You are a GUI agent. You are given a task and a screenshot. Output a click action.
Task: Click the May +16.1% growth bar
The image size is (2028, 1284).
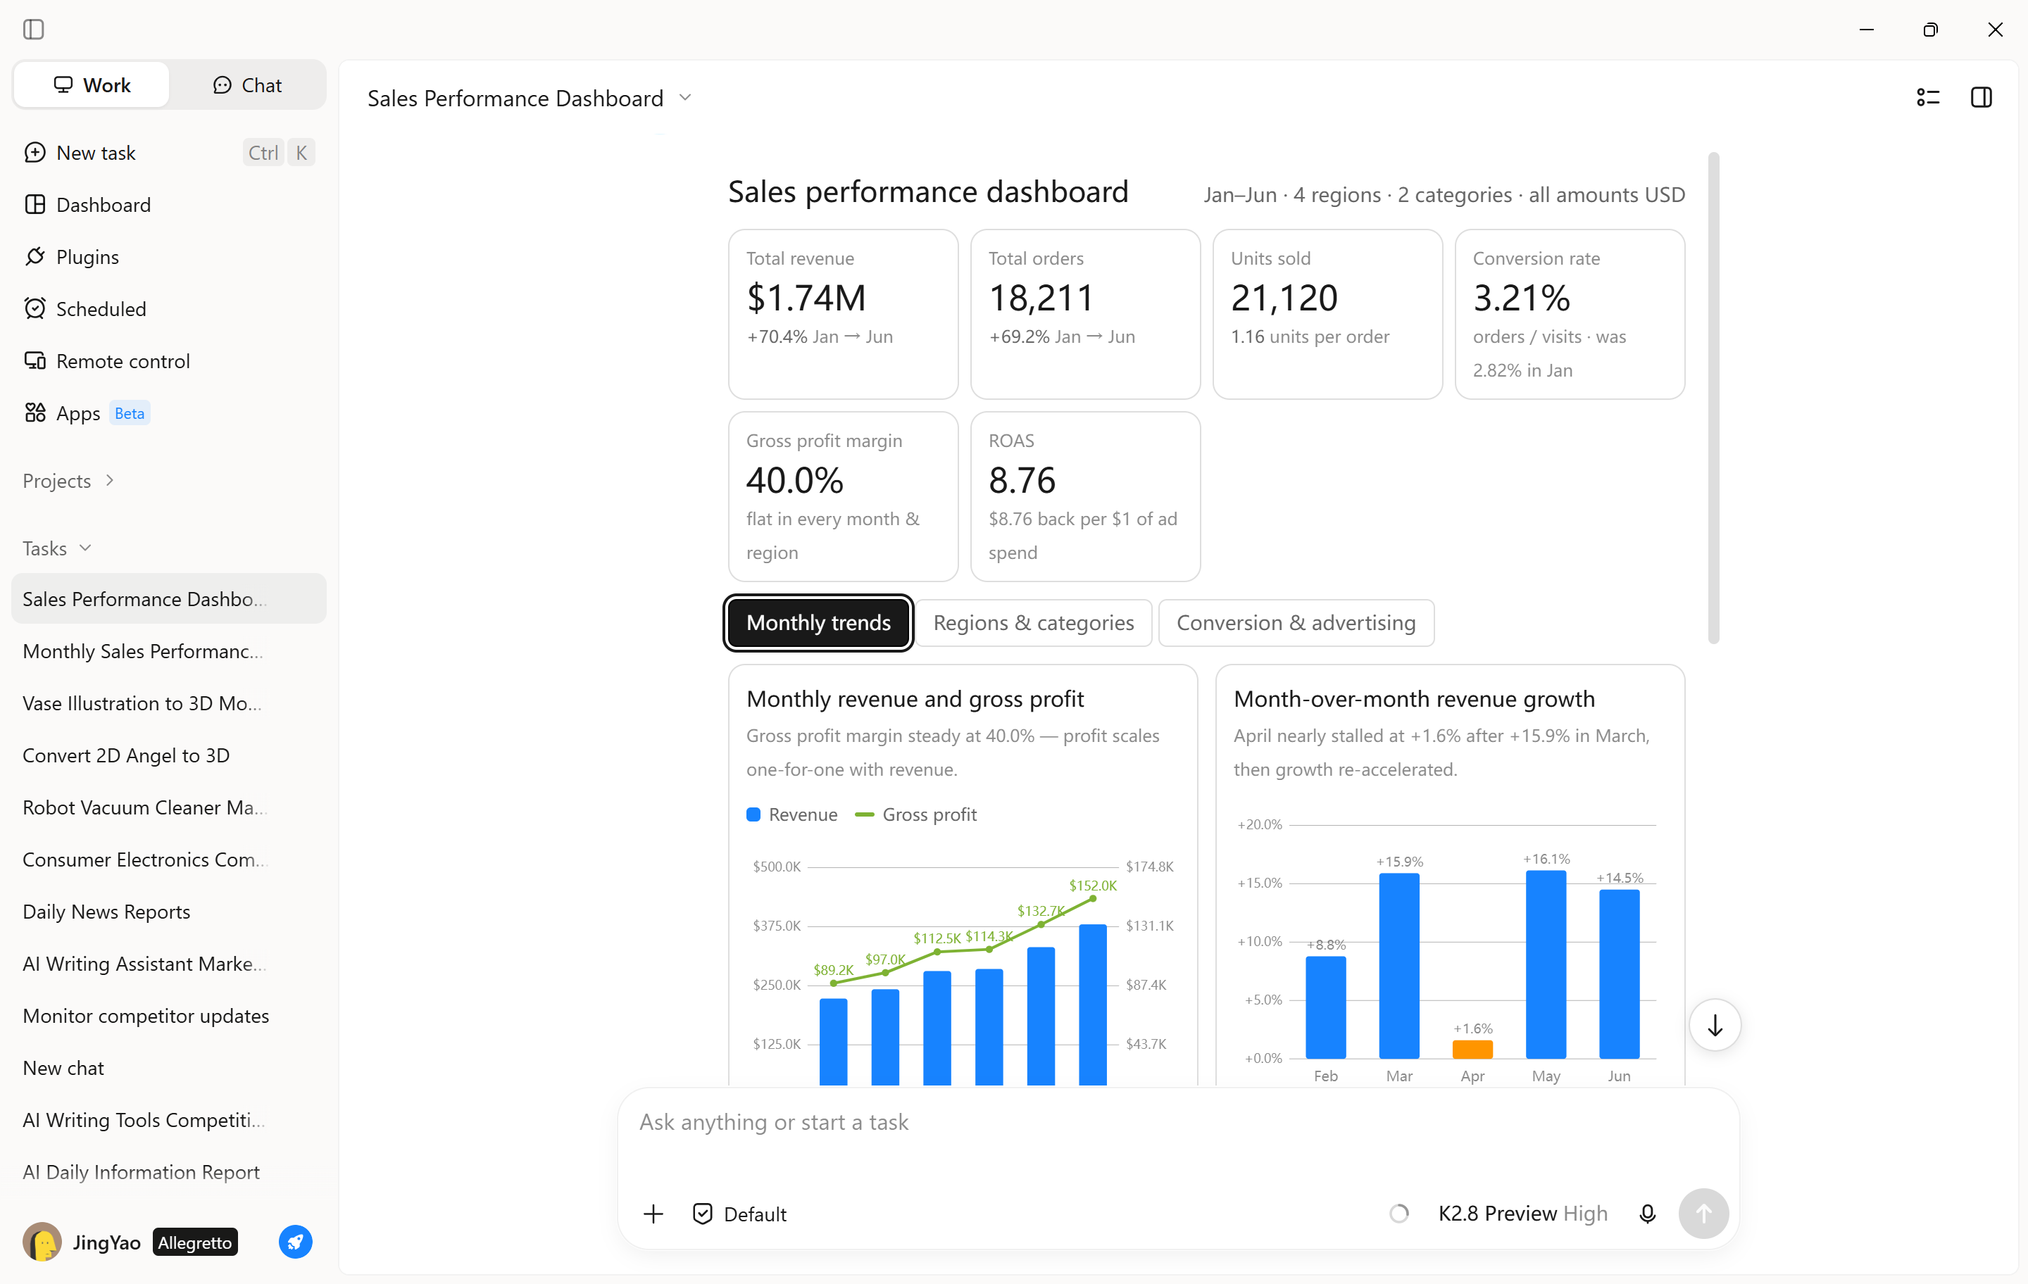1546,964
